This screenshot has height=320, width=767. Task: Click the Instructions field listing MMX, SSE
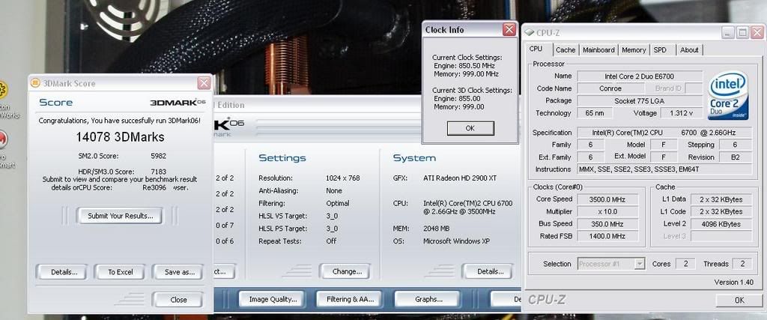pyautogui.click(x=665, y=169)
